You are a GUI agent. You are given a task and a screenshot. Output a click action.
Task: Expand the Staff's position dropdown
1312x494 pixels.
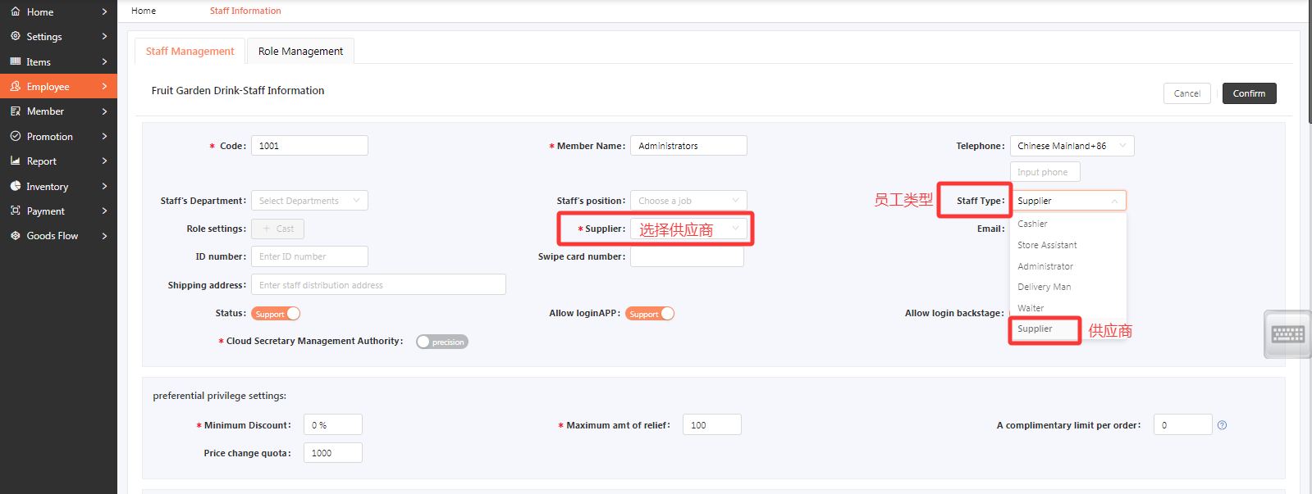pyautogui.click(x=688, y=201)
